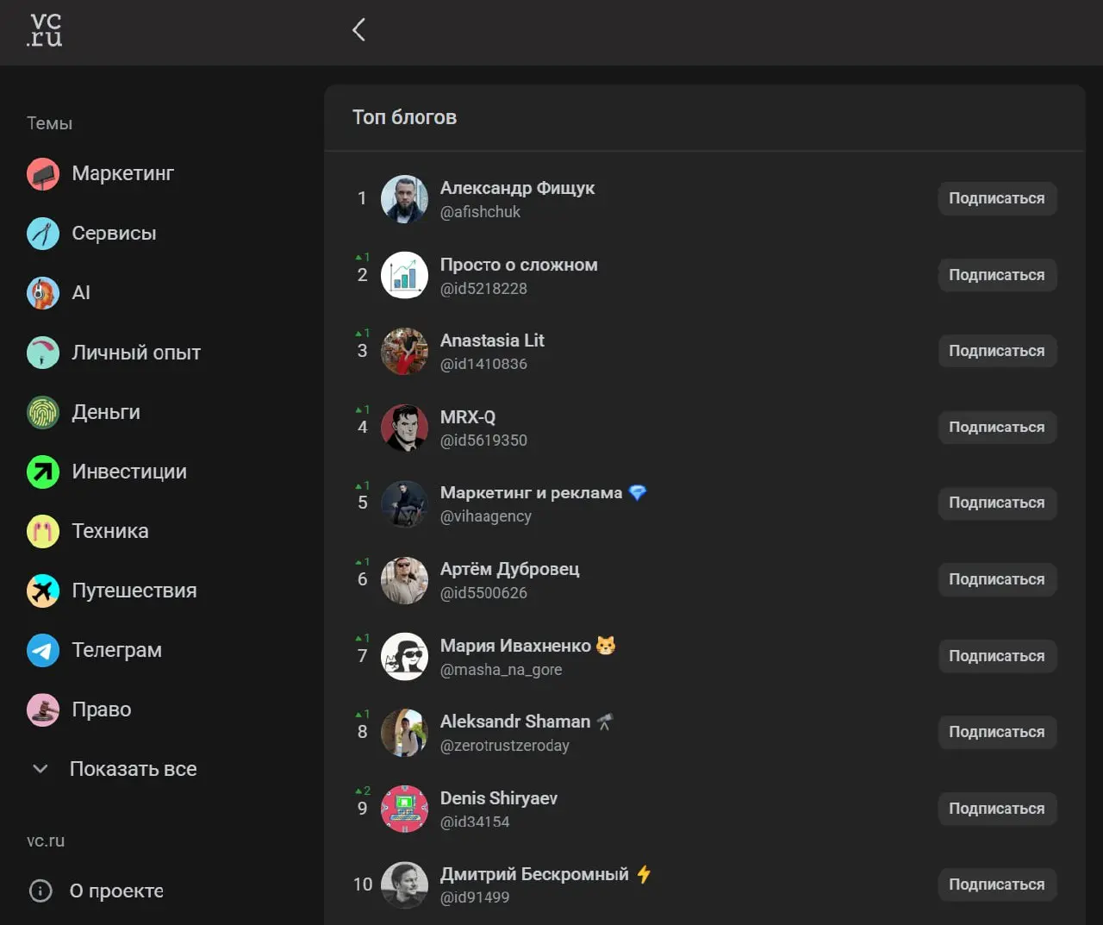Subscribe to Denis Shiryaev
The image size is (1103, 925).
point(996,809)
